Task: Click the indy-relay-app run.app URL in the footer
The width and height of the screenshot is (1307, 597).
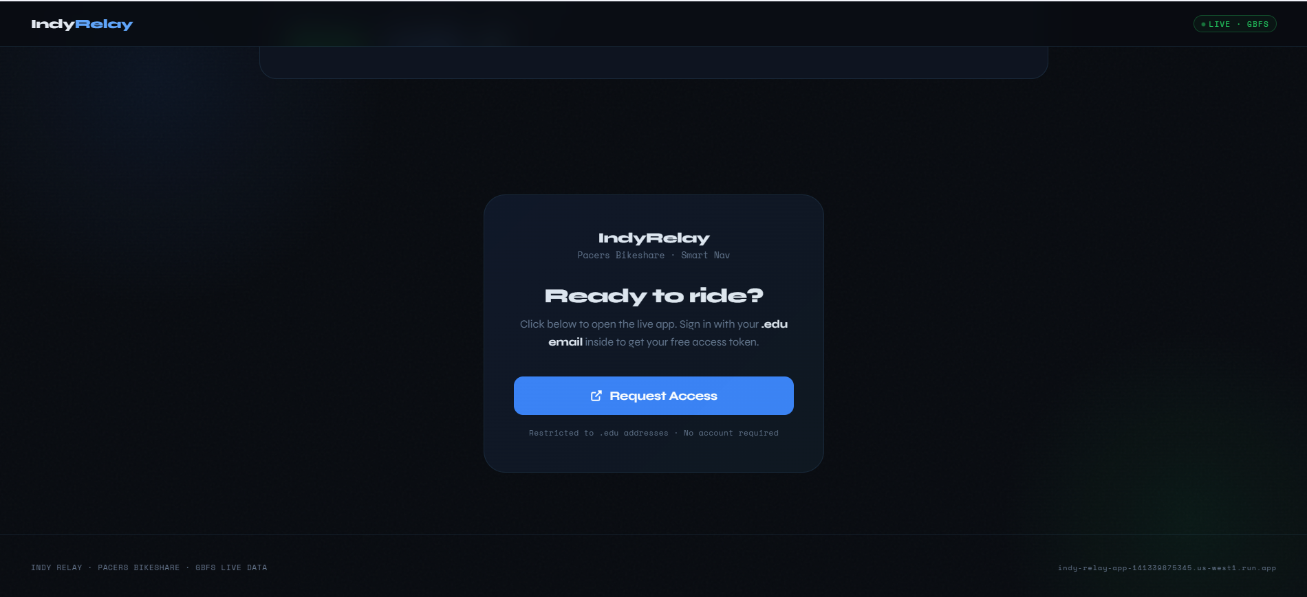Action: click(1167, 567)
